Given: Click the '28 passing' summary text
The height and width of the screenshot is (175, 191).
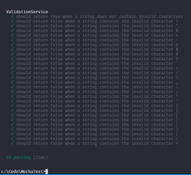Looking at the screenshot, I should 18,157.
